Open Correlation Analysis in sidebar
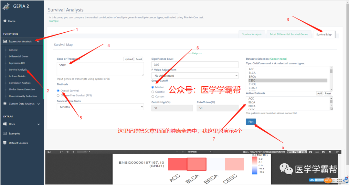This screenshot has width=349, height=185. pyautogui.click(x=20, y=83)
